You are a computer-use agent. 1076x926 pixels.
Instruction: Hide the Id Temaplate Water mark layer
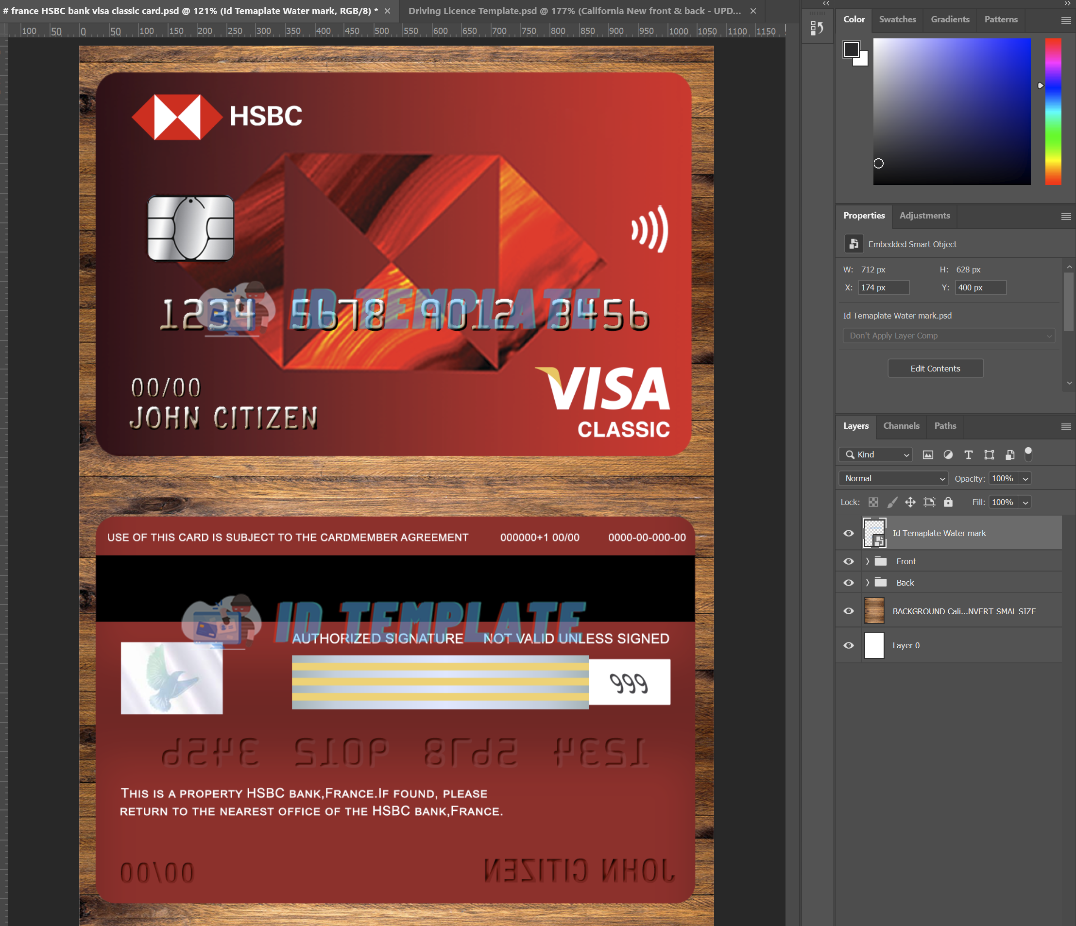[x=849, y=533]
